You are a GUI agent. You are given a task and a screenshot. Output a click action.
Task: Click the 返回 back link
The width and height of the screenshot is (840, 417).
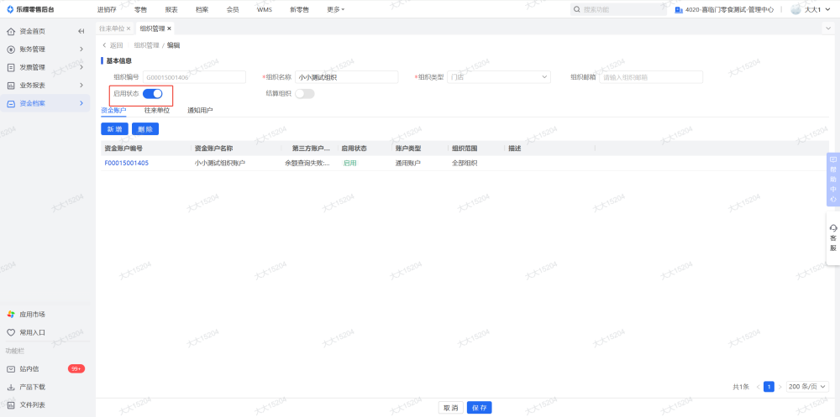(x=113, y=45)
